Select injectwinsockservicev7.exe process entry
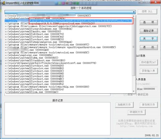The width and height of the screenshot is (161, 139). 51,63
